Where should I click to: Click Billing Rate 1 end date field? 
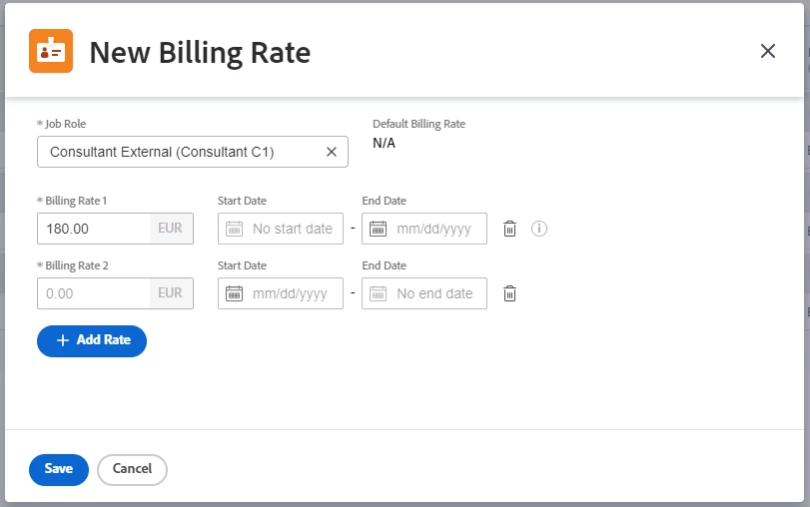(x=424, y=229)
